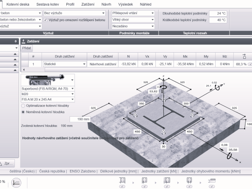Click fourth anchor-plate step icon in bottom bar
This screenshot has height=189, width=252.
coord(189,180)
